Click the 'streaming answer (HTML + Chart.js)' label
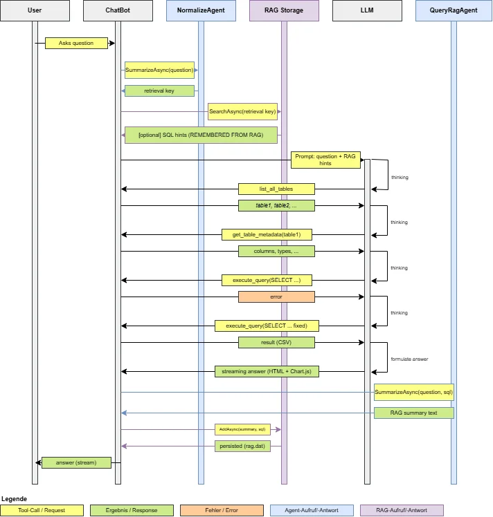 (267, 372)
